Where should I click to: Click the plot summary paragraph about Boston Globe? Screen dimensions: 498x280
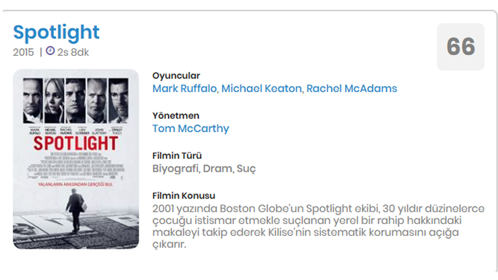click(318, 227)
